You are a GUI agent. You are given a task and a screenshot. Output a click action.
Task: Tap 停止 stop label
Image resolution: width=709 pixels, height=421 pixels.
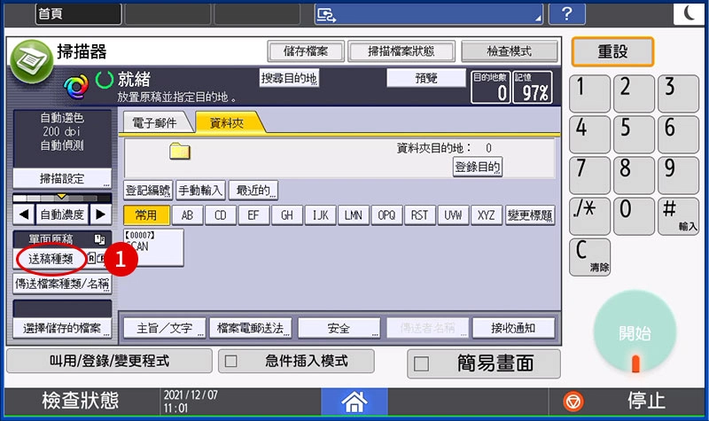[645, 402]
